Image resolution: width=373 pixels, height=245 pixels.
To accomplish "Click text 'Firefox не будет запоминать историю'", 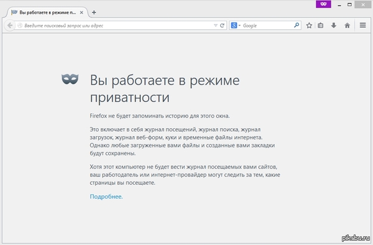I will pos(139,116).
